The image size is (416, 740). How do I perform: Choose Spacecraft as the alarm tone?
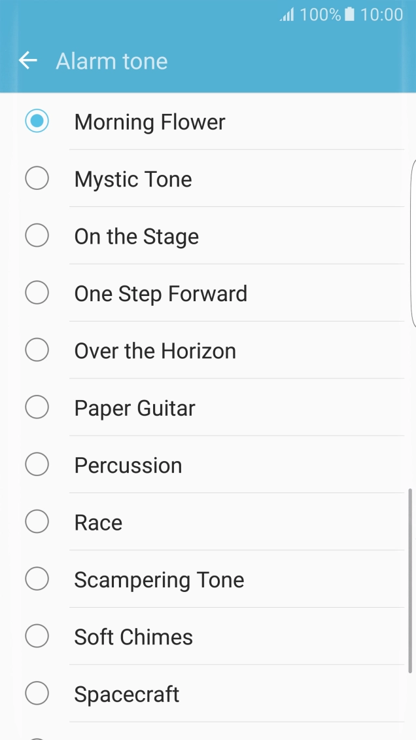[37, 693]
